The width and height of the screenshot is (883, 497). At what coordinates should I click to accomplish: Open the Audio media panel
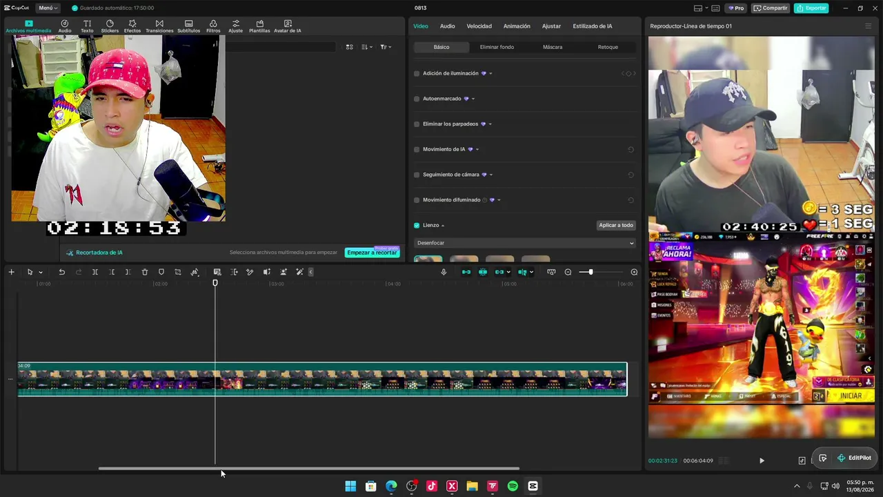(x=65, y=26)
